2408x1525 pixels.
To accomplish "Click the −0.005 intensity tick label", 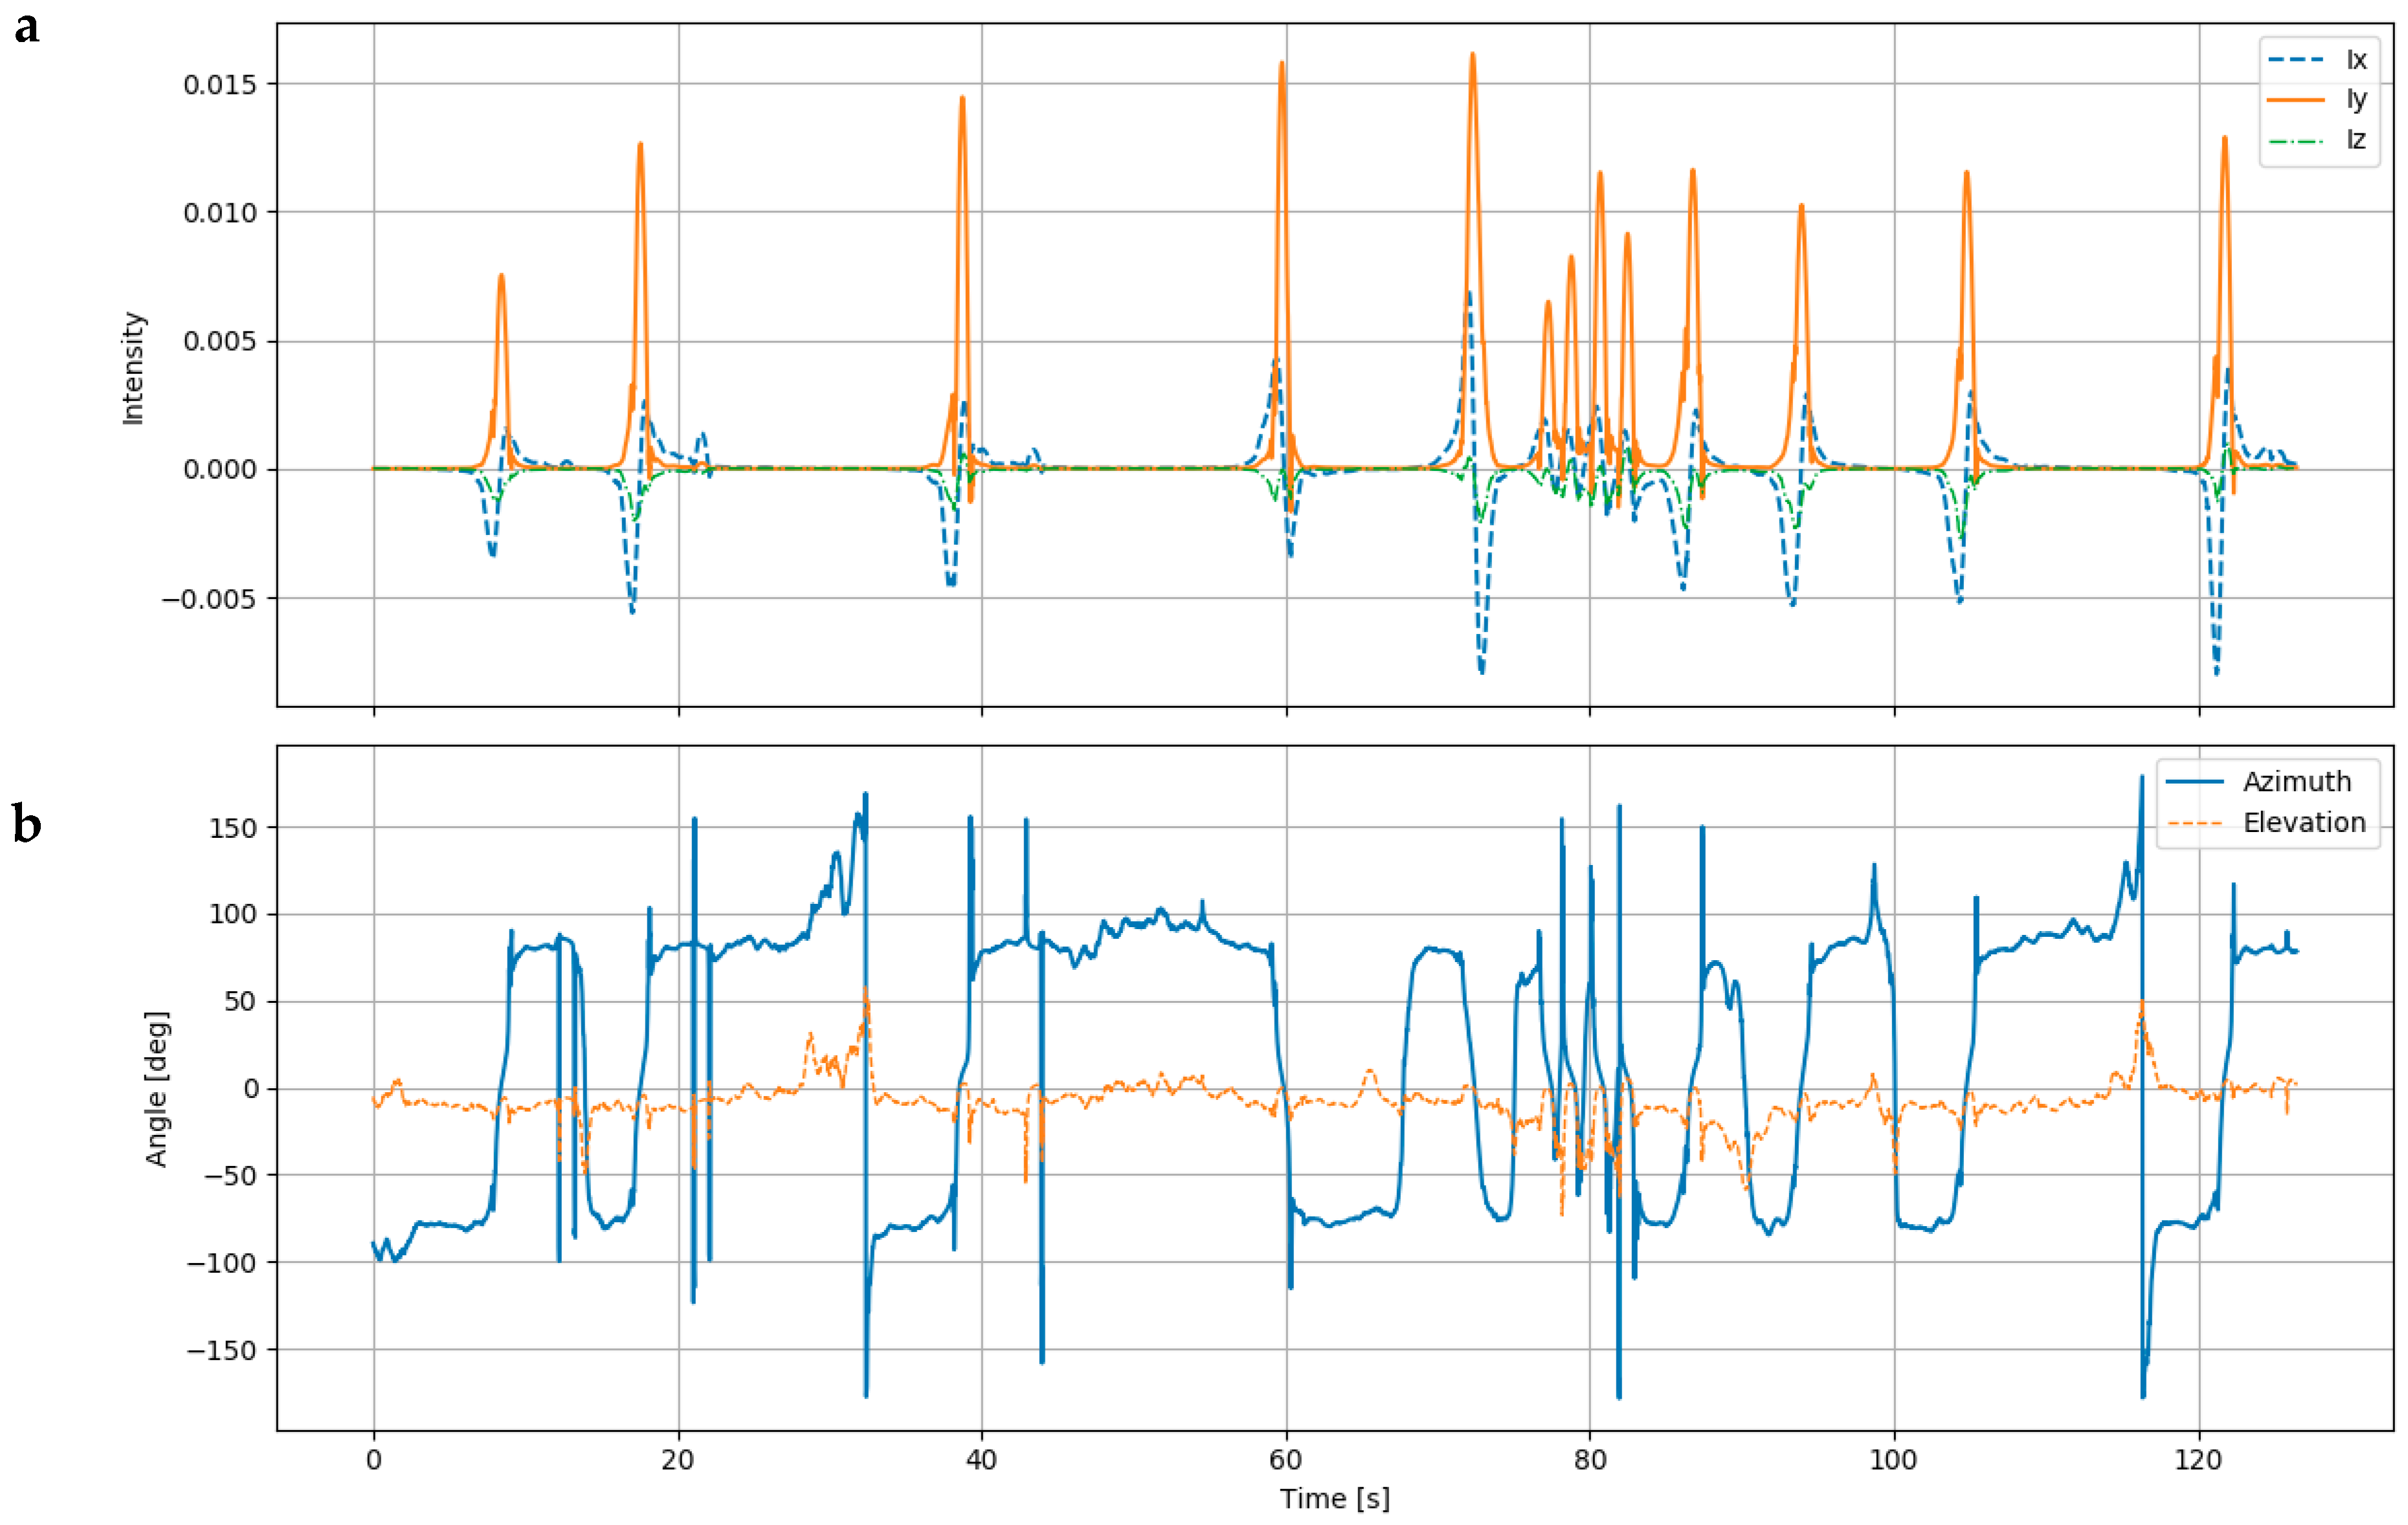I will pos(209,600).
